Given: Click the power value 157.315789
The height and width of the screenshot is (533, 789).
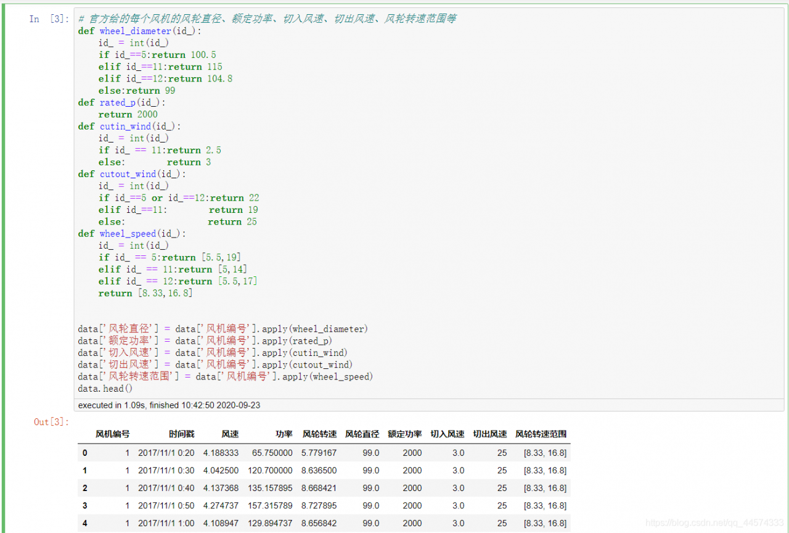Looking at the screenshot, I should 270,505.
